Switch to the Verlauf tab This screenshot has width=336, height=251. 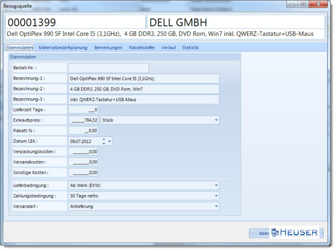pos(168,47)
